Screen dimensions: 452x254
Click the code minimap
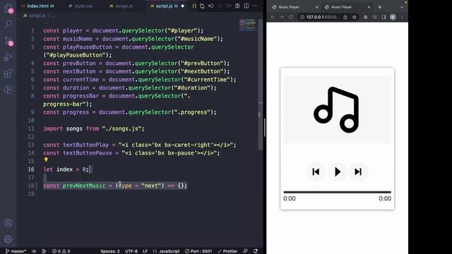pyautogui.click(x=248, y=24)
